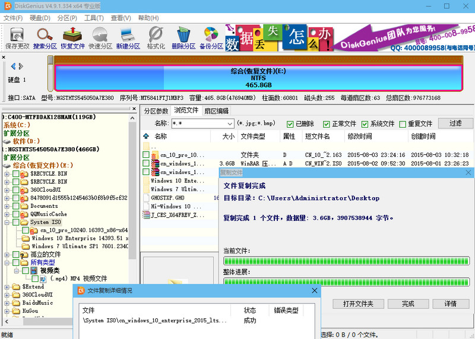
Task: Open the 备份分区 (Backup Partition) tool
Action: tap(211, 37)
